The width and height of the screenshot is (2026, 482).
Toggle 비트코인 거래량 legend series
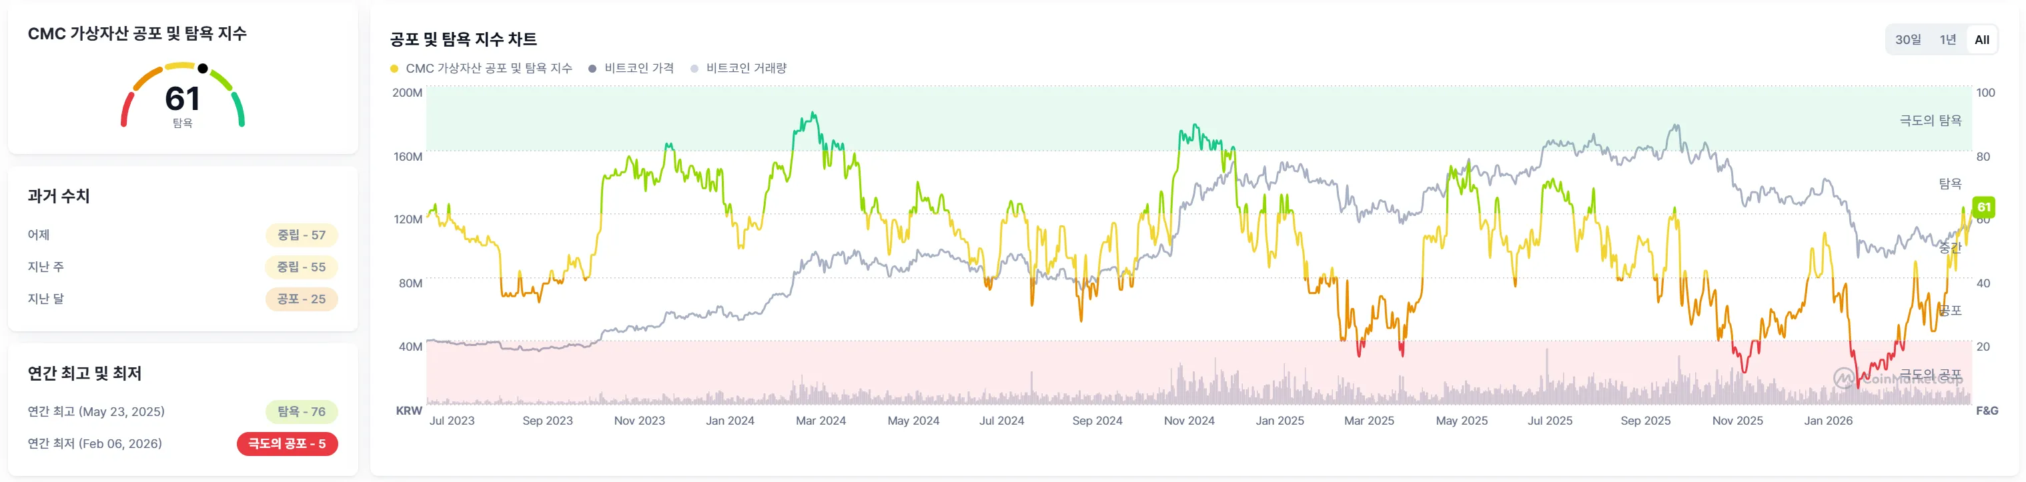pyautogui.click(x=746, y=69)
